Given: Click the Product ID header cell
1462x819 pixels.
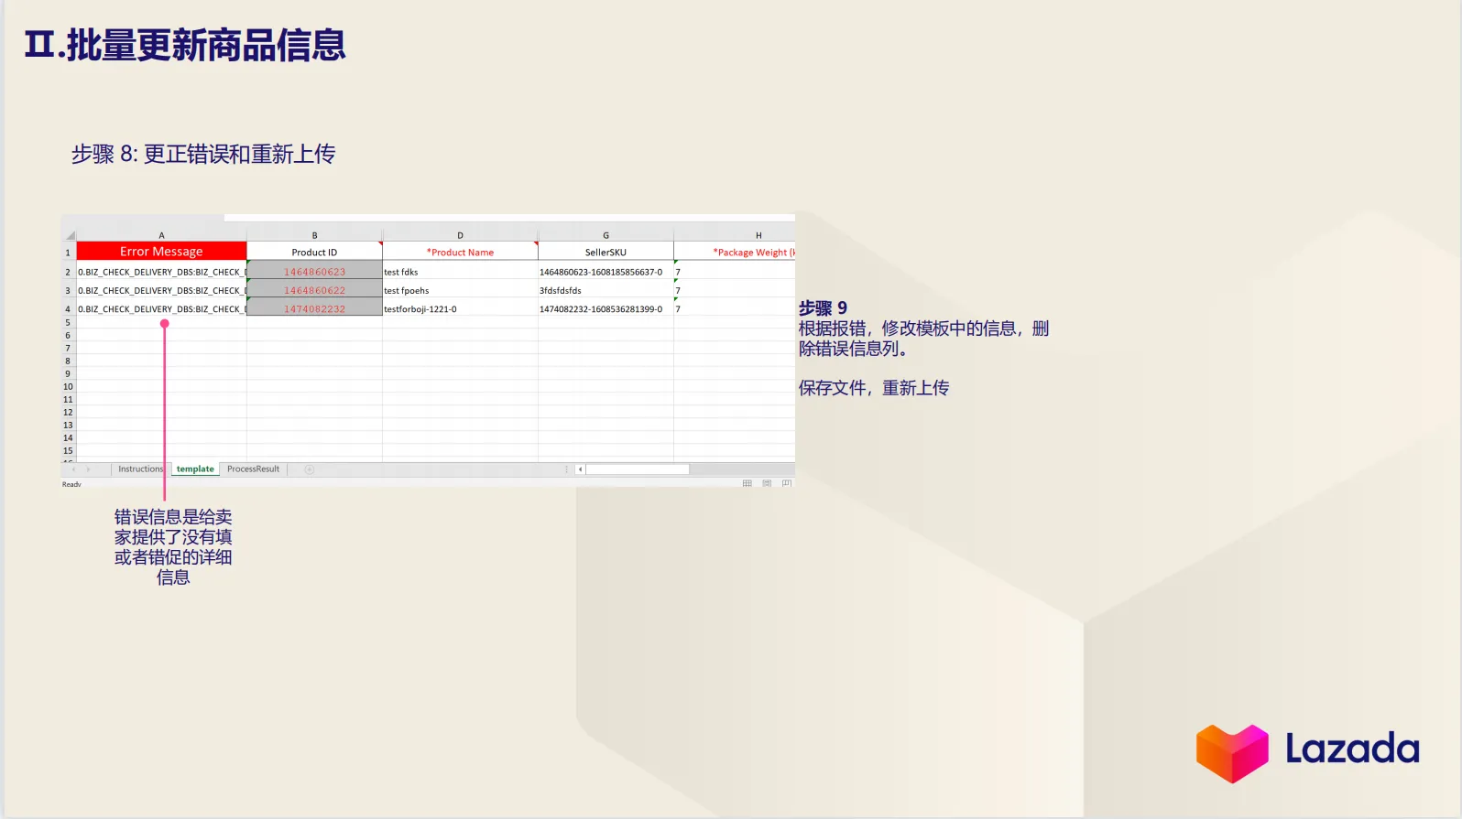Looking at the screenshot, I should click(x=314, y=252).
